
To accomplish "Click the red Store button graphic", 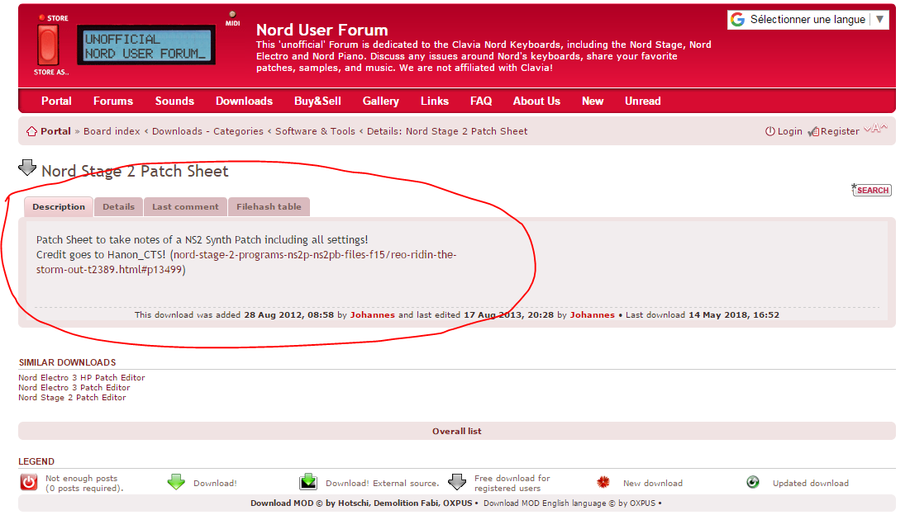I will (x=48, y=45).
